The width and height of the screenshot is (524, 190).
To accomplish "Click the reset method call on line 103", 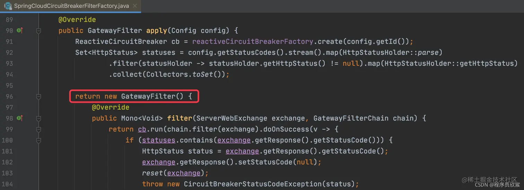I will pos(152,173).
